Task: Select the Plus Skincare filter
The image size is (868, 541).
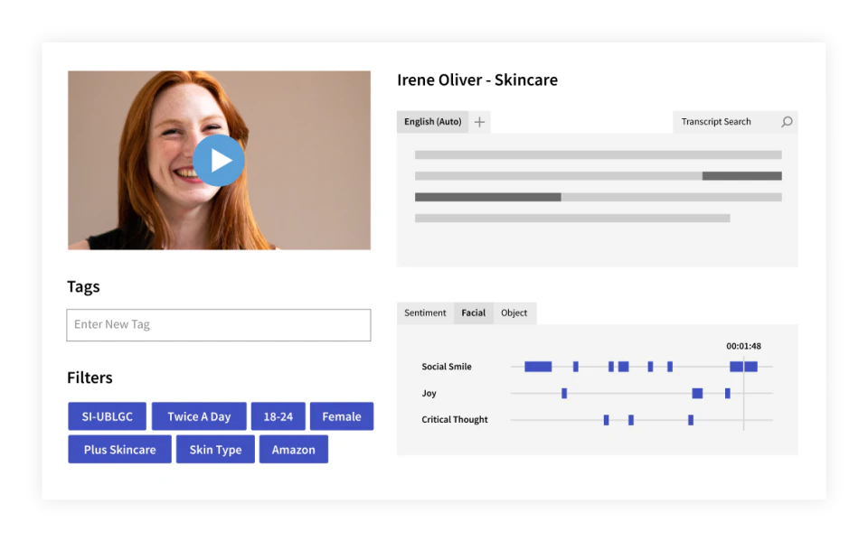Action: point(119,449)
